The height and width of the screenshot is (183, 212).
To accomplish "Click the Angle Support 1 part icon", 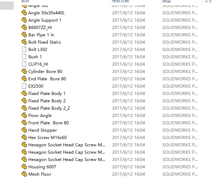I will 24,20.
